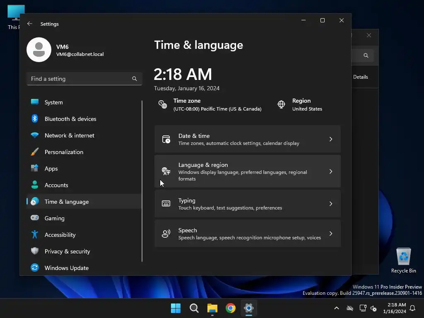424x318 pixels.
Task: Open the notifications bell
Action: 413,308
